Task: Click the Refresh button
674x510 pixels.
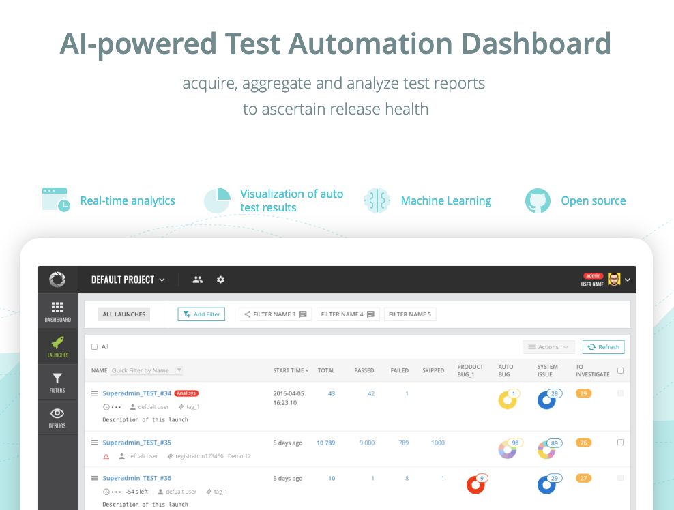Action: (x=604, y=347)
